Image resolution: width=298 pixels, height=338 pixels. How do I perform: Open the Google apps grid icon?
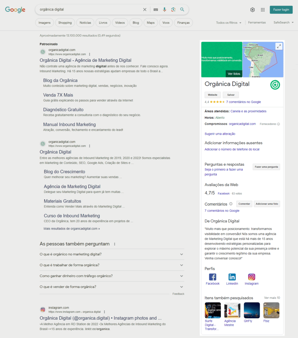[x=263, y=10]
